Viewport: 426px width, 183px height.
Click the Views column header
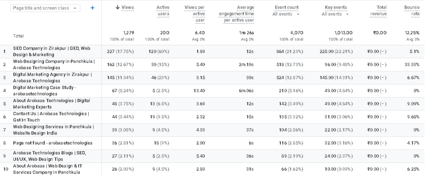click(127, 7)
